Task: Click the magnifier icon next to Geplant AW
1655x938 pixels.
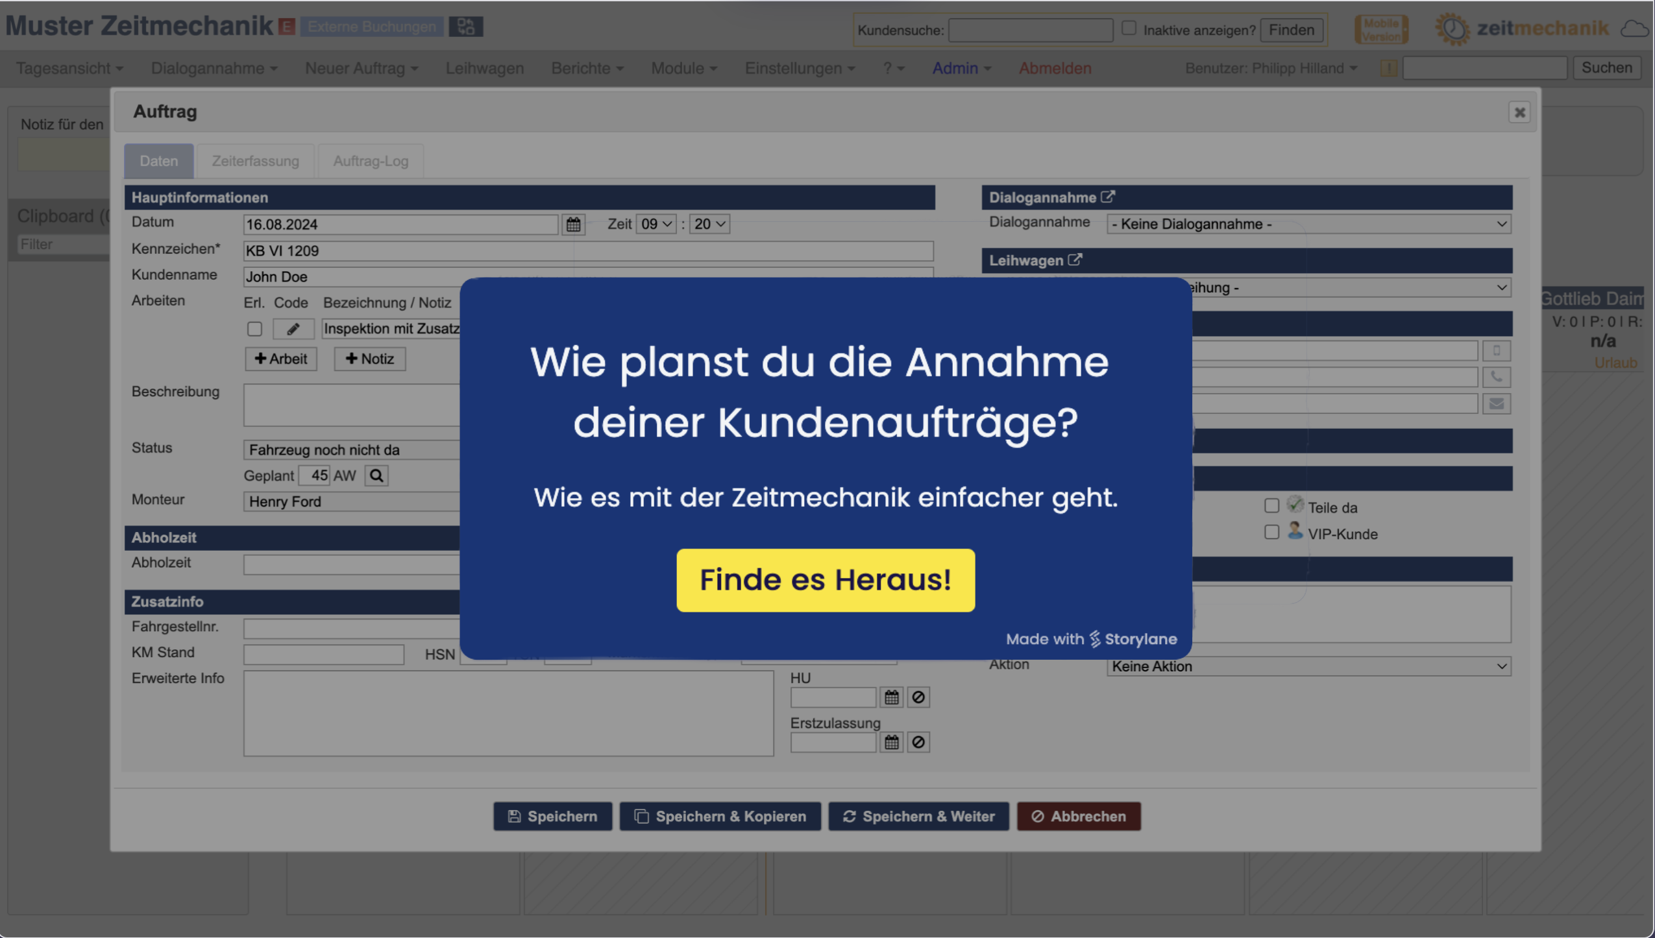Action: [376, 475]
